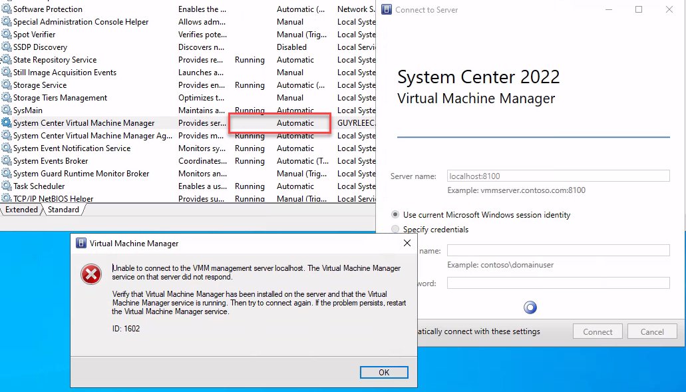This screenshot has height=392, width=686.
Task: Click gear icon for State Repository Service
Action: coord(7,60)
